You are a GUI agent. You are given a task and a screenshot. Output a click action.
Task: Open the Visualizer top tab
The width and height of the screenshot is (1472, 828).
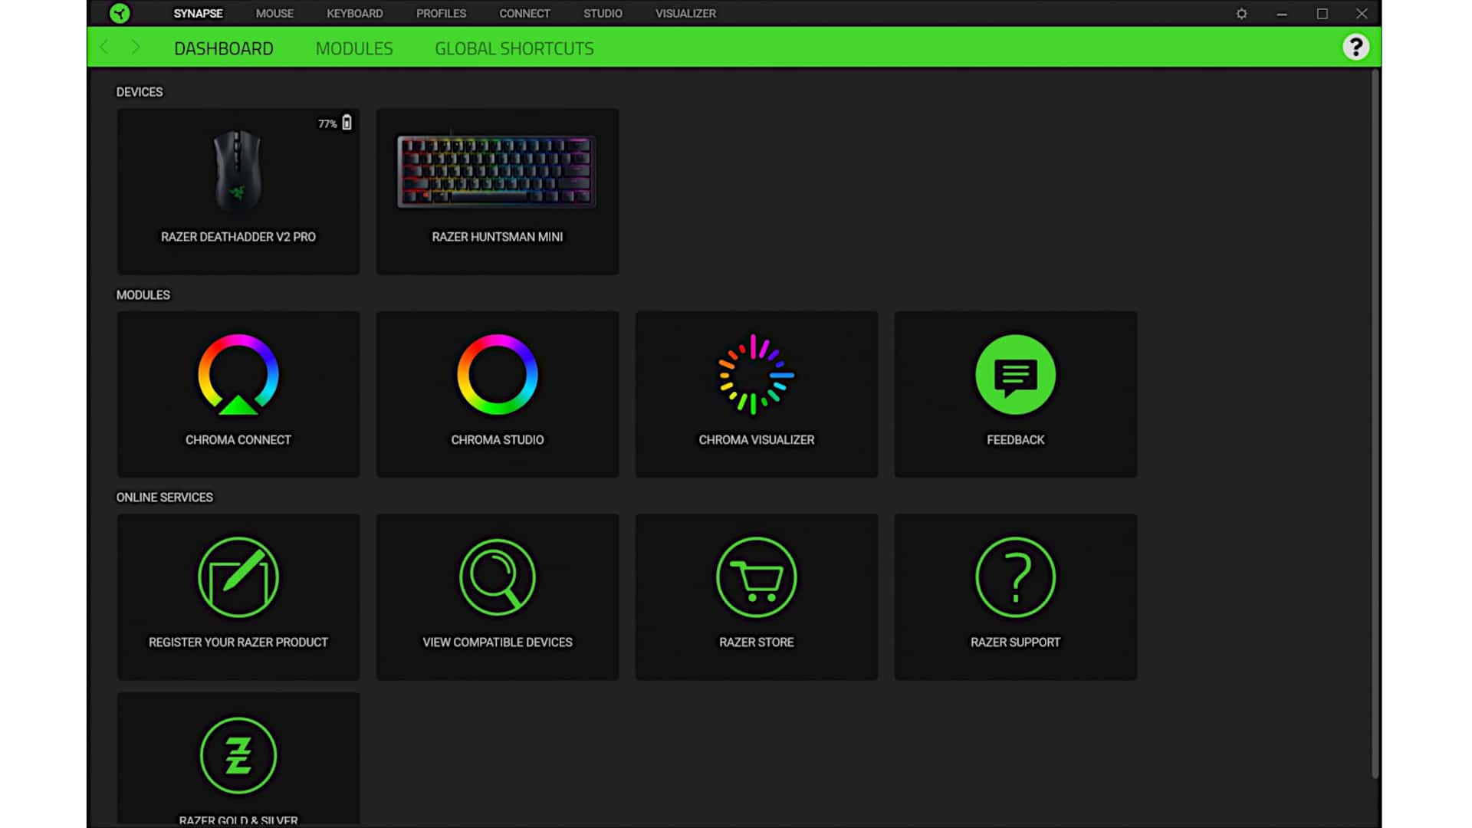(685, 14)
